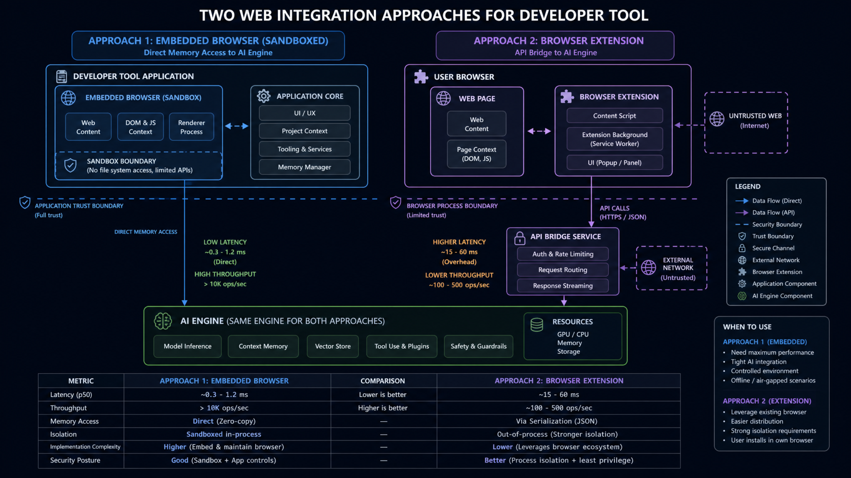Click the Application Trust Boundary shield icon
Viewport: 851px width, 478px height.
tap(25, 202)
